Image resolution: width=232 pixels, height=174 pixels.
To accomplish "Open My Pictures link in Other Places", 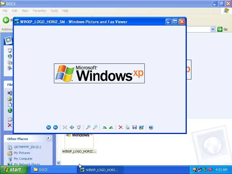I will pos(22,153).
